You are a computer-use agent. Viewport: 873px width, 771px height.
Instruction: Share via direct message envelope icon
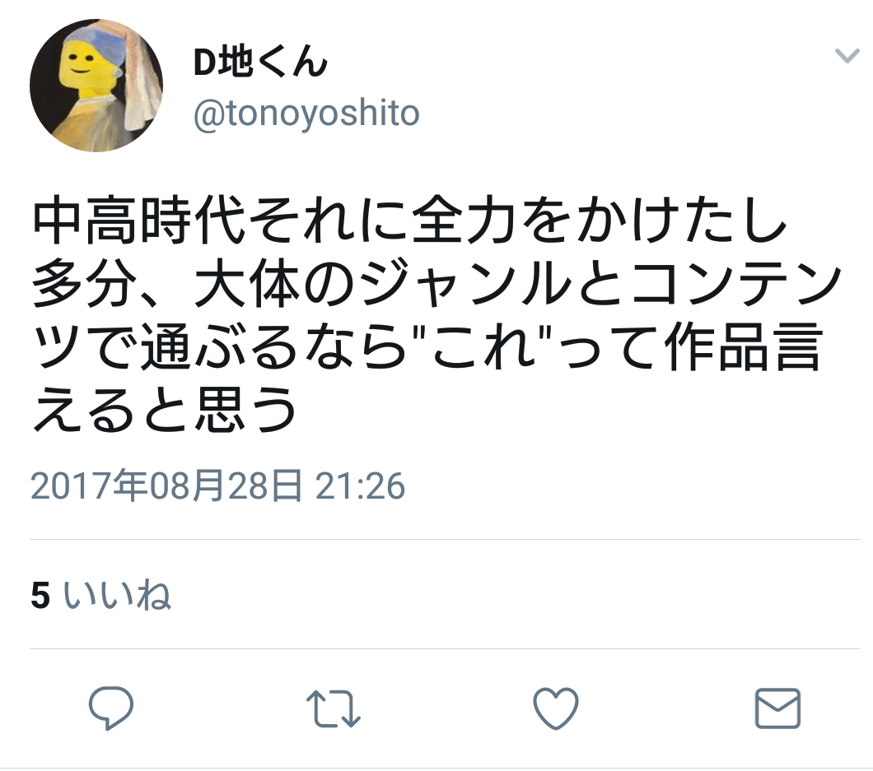(777, 708)
